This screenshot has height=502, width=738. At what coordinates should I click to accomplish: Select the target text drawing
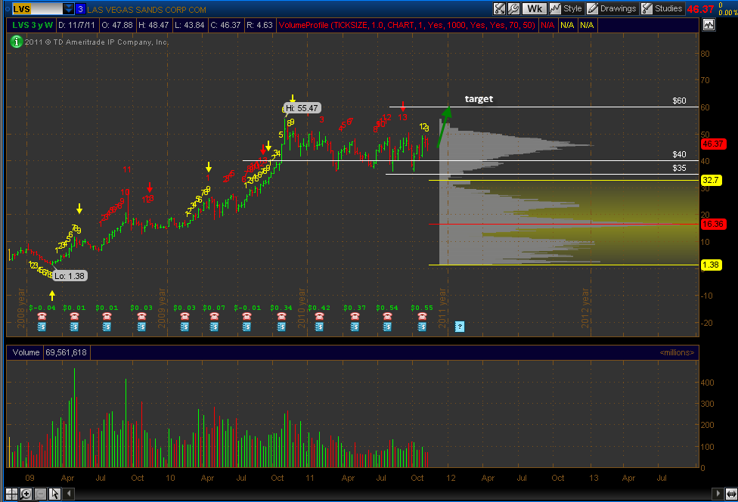point(479,99)
